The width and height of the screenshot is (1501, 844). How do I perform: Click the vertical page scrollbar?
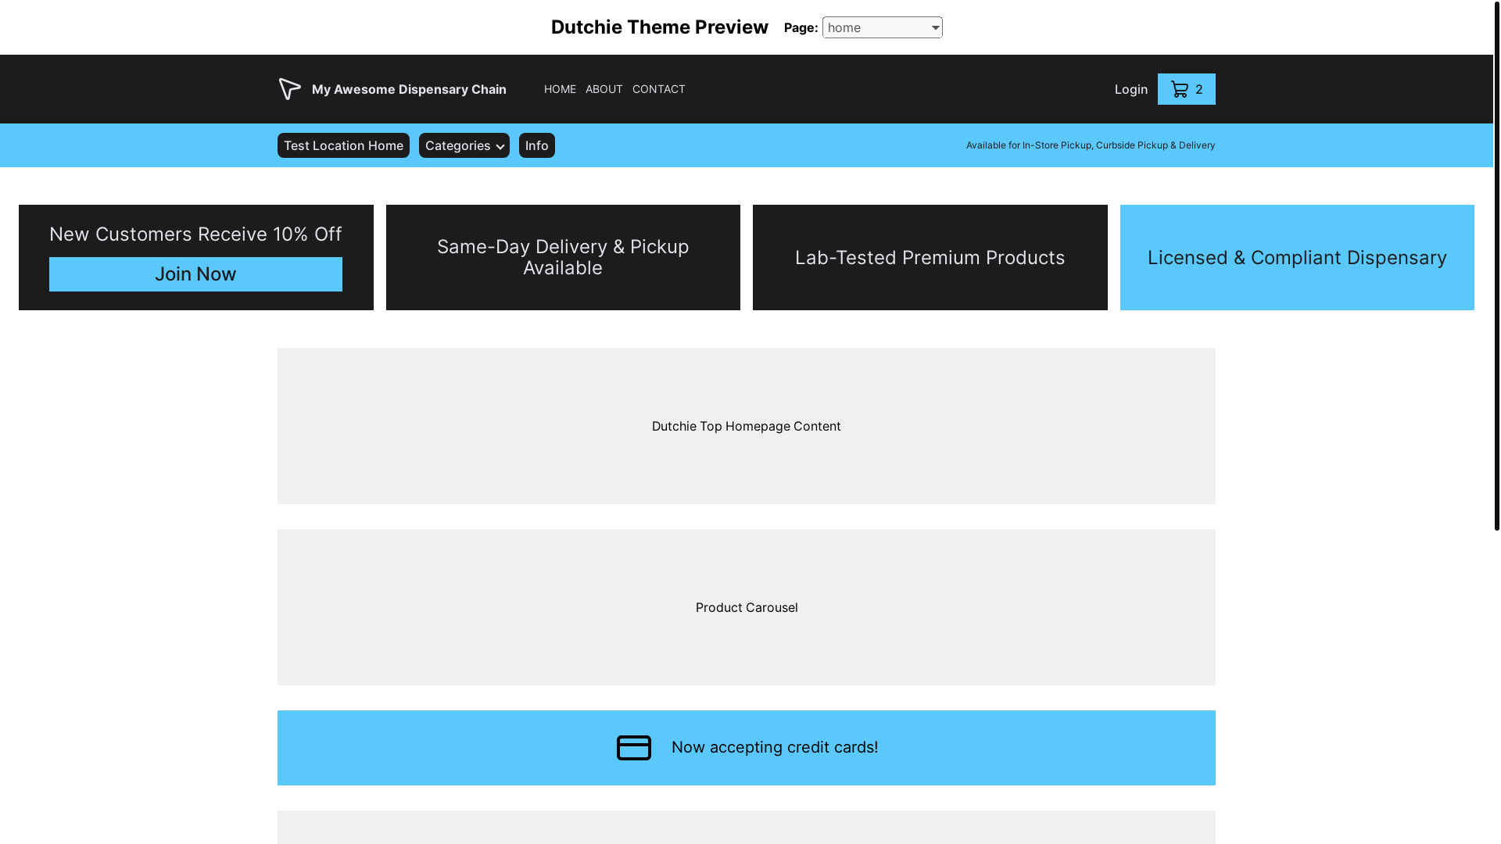(x=1497, y=266)
